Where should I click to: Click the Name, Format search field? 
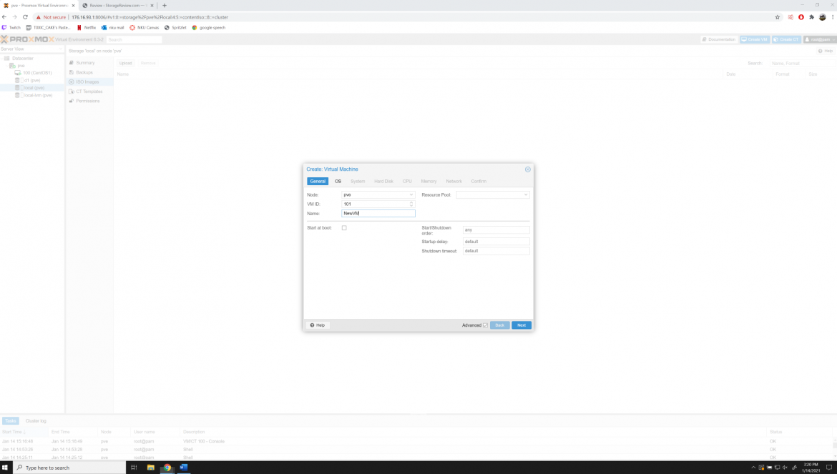[802, 63]
